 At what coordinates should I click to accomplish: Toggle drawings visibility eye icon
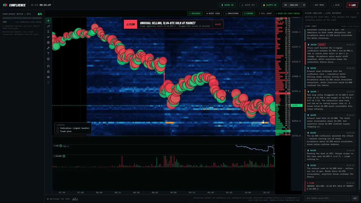48,77
